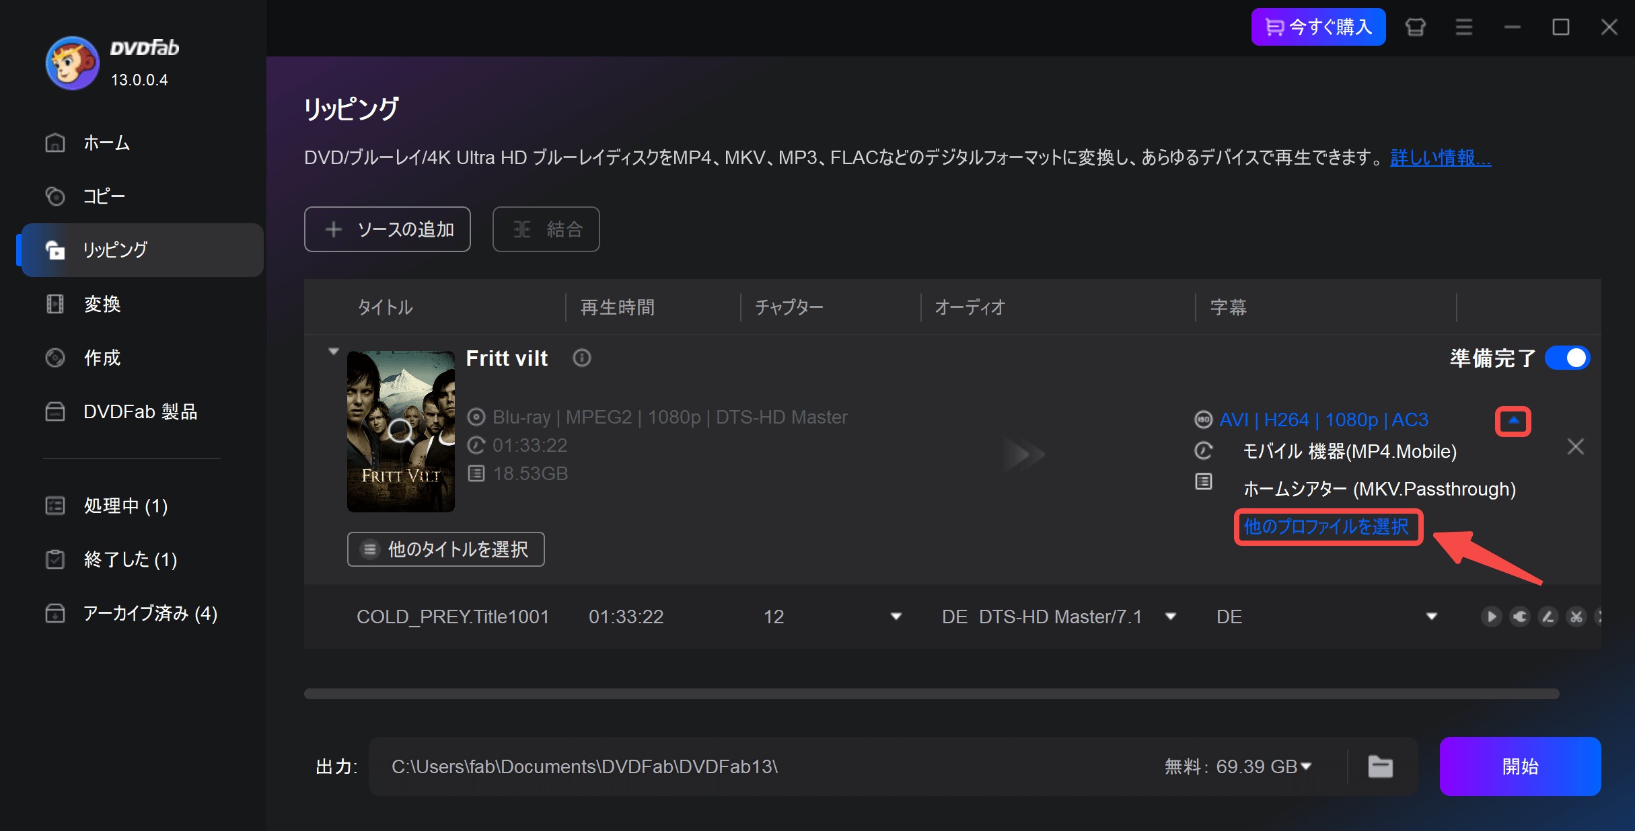Click the AVI | H264 | 1080p | AC3 profile

tap(1323, 420)
